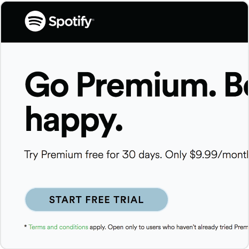Click the Spotify circular logo icon
The height and width of the screenshot is (249, 249).
[x=35, y=21]
